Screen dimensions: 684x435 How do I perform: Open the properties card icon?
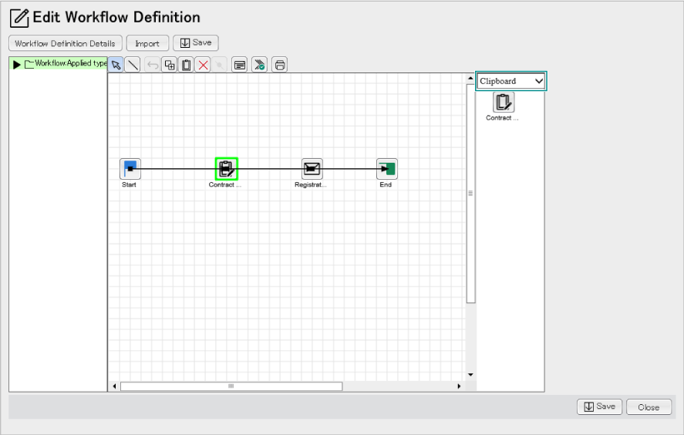240,65
